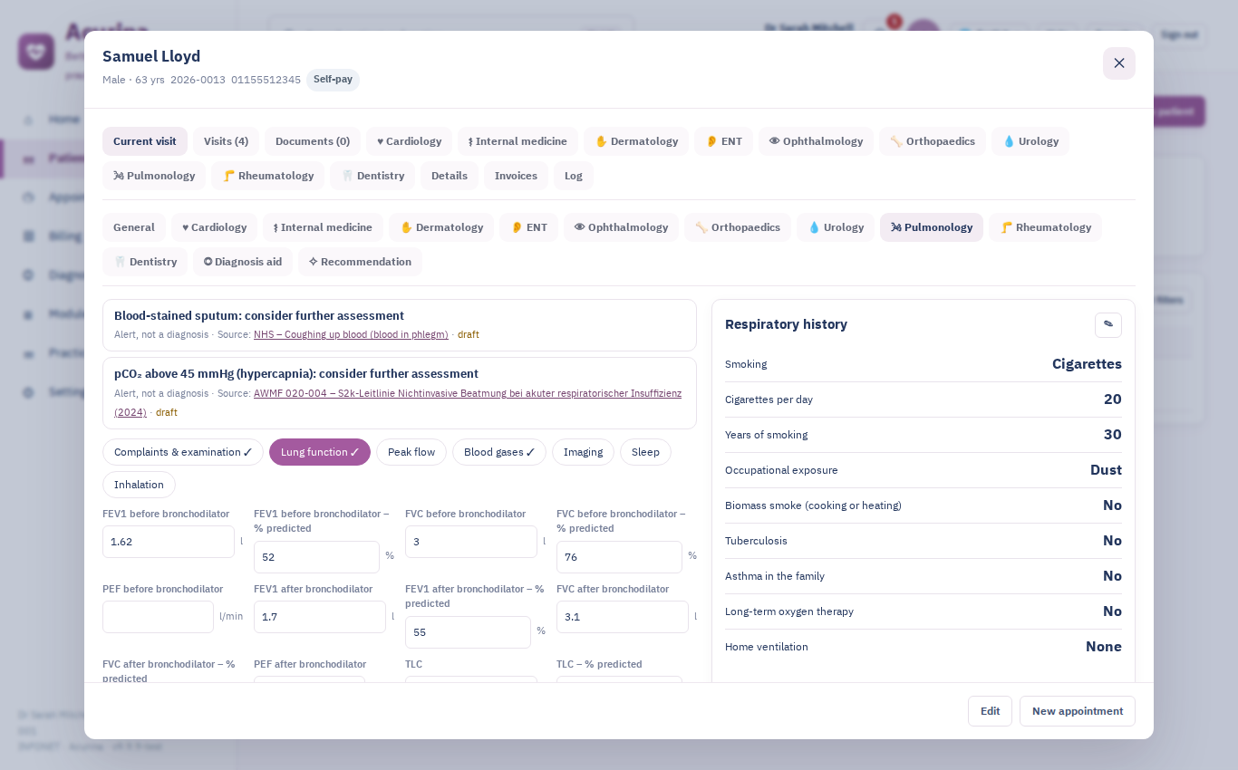Open the Recommendation tab

click(360, 262)
